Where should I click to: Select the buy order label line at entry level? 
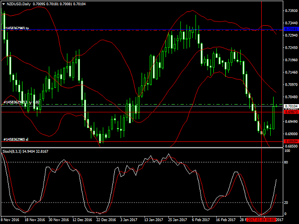[22, 102]
